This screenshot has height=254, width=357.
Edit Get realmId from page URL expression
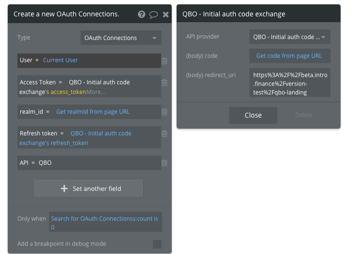[93, 112]
